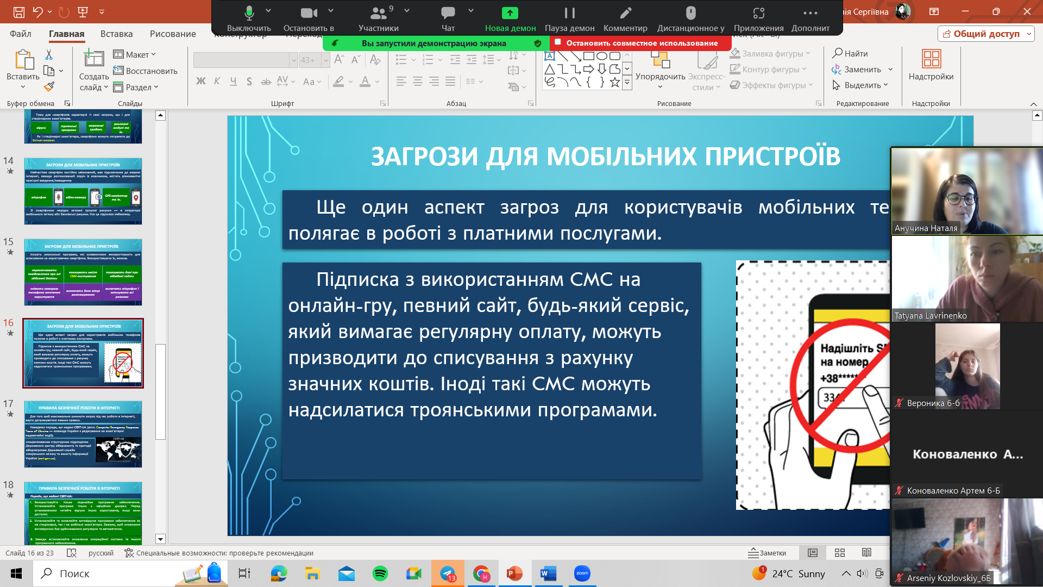Select slide 14 thumbnail
1043x587 pixels.
[x=83, y=191]
